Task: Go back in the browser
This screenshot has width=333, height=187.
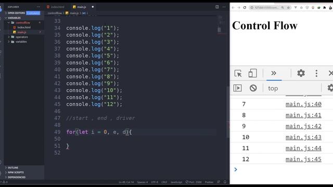Action: click(x=233, y=7)
